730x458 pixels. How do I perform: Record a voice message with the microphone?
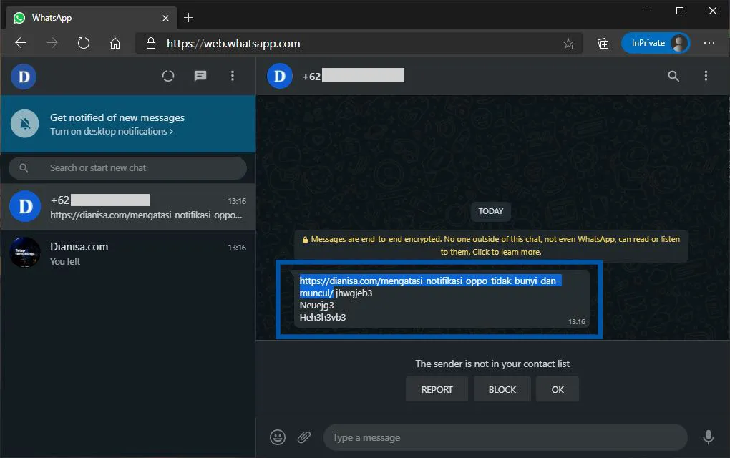click(708, 437)
